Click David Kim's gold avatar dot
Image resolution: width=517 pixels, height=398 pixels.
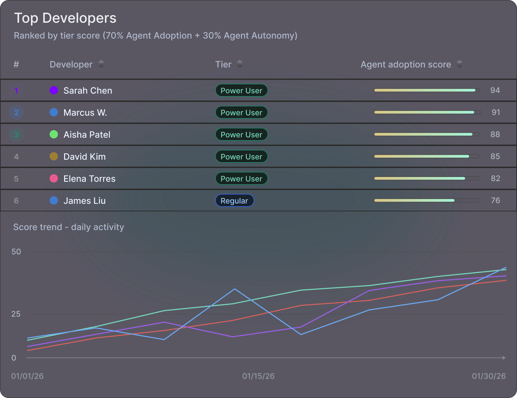pyautogui.click(x=54, y=156)
